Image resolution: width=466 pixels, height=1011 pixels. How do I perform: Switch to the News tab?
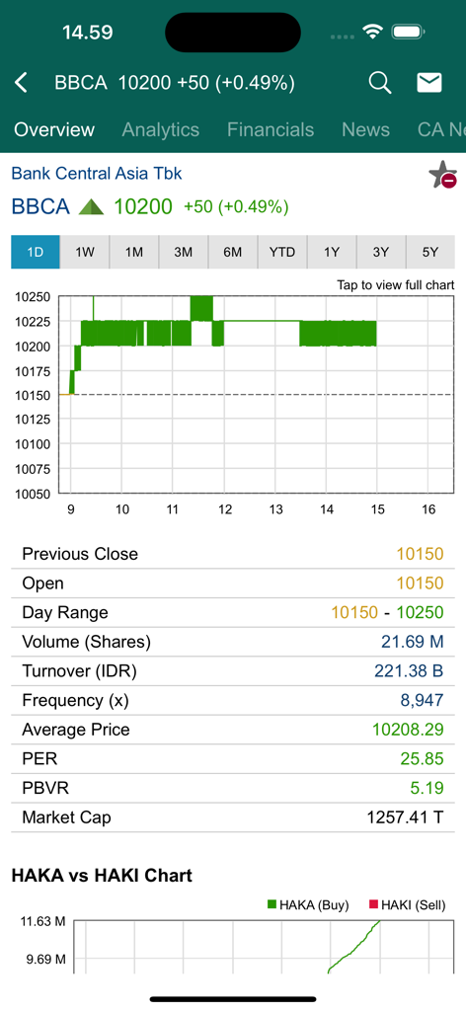pyautogui.click(x=365, y=129)
